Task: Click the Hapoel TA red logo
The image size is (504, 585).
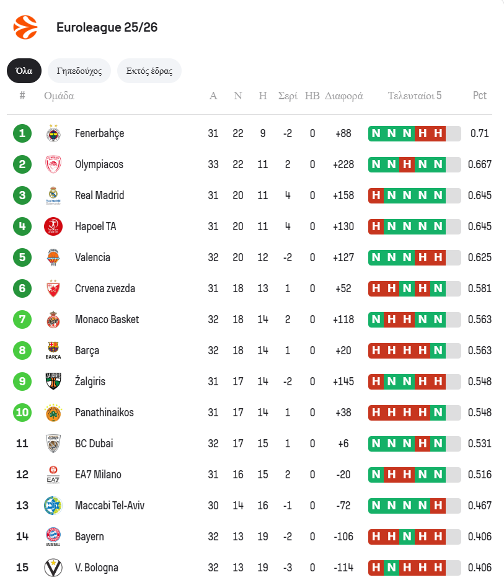Action: coord(53,226)
